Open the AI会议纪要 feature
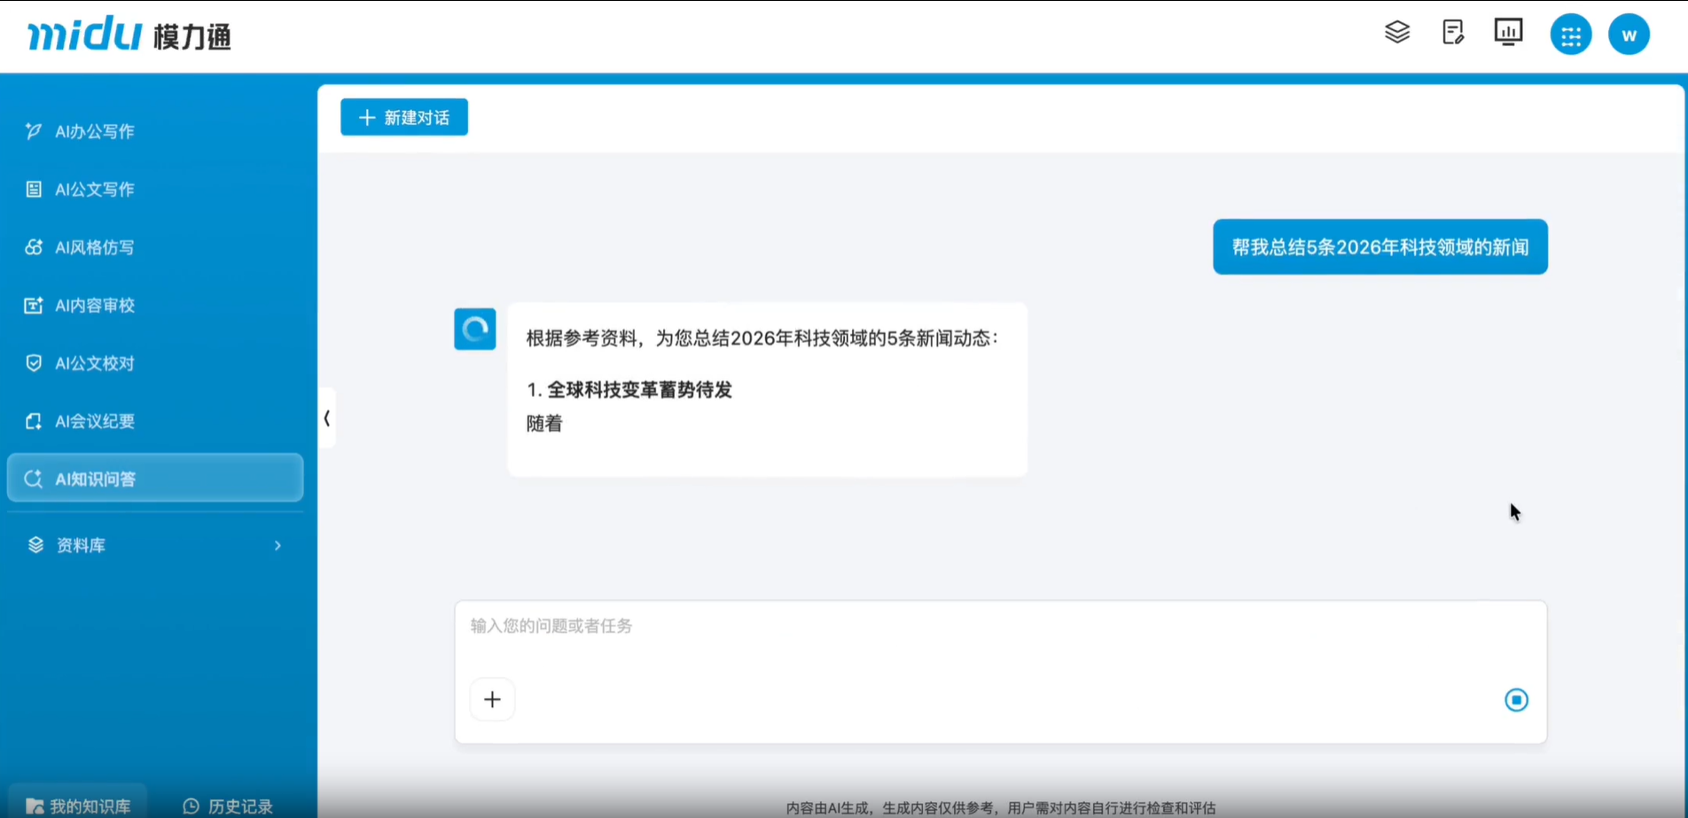Screen dimensions: 1688x818 point(93,420)
